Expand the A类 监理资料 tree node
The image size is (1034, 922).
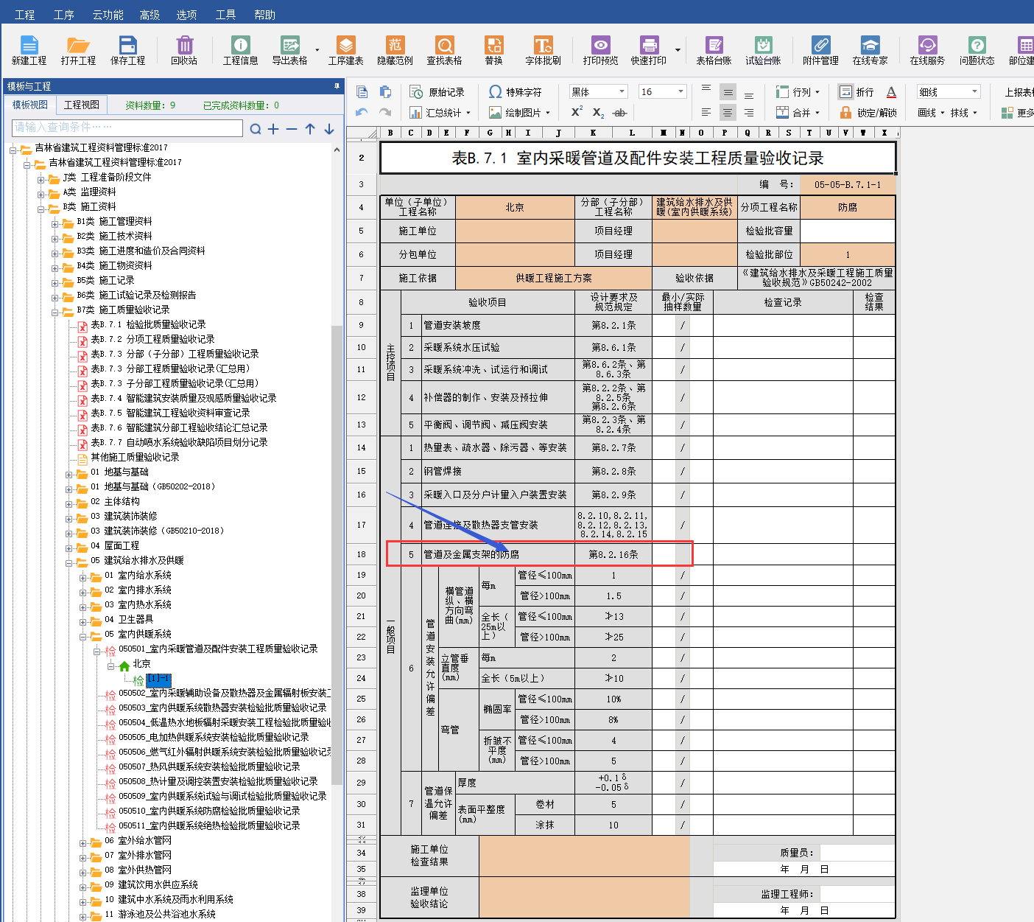click(x=41, y=194)
